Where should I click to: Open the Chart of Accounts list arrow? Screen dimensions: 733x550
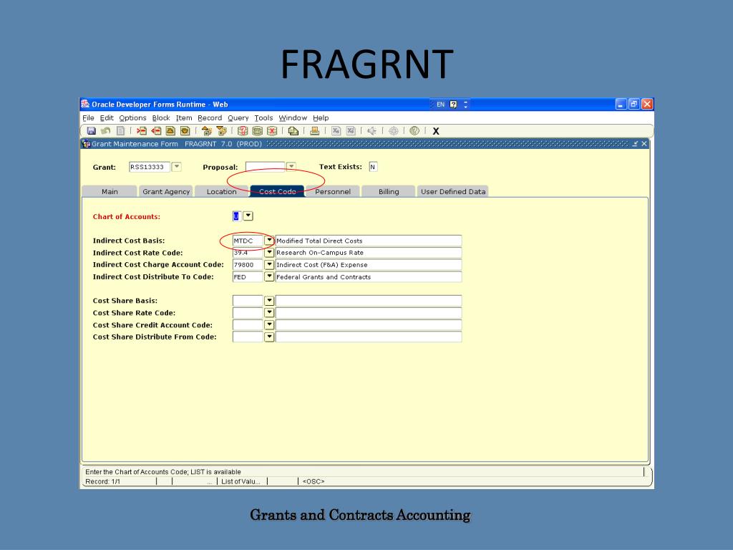click(248, 216)
